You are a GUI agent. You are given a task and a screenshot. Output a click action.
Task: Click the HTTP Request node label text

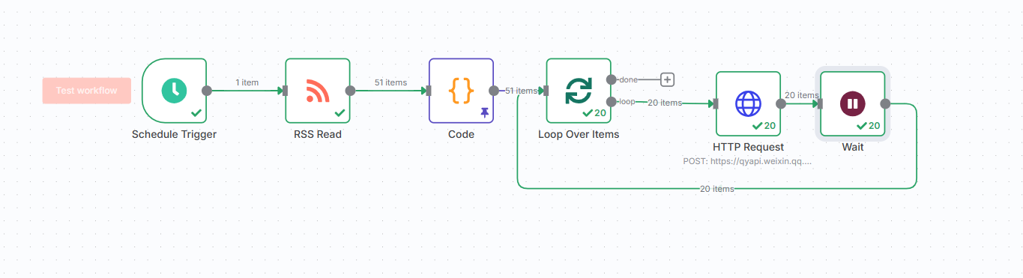[x=748, y=147]
